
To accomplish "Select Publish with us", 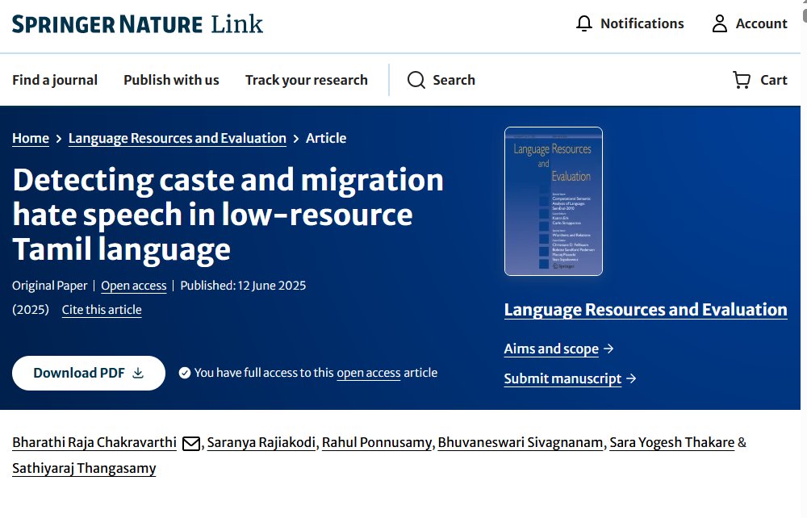I will (170, 80).
